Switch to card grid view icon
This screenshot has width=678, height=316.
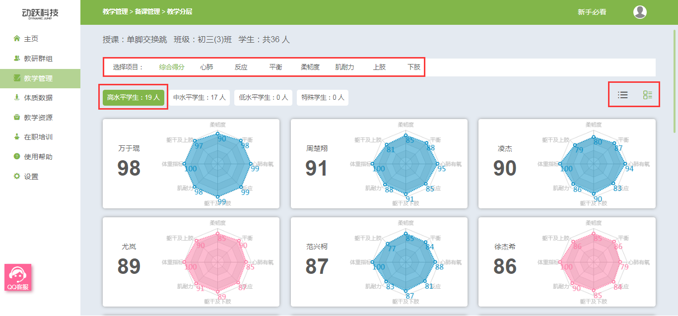[648, 95]
